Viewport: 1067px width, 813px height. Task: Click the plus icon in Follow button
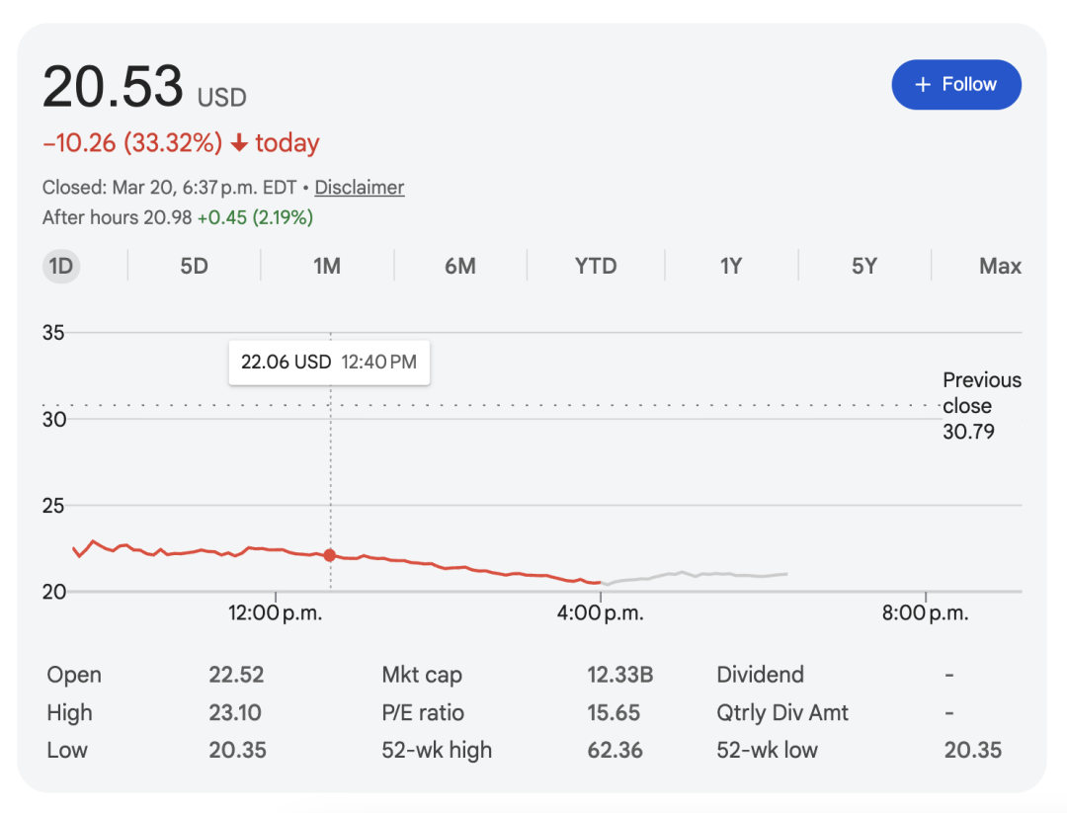[x=923, y=85]
